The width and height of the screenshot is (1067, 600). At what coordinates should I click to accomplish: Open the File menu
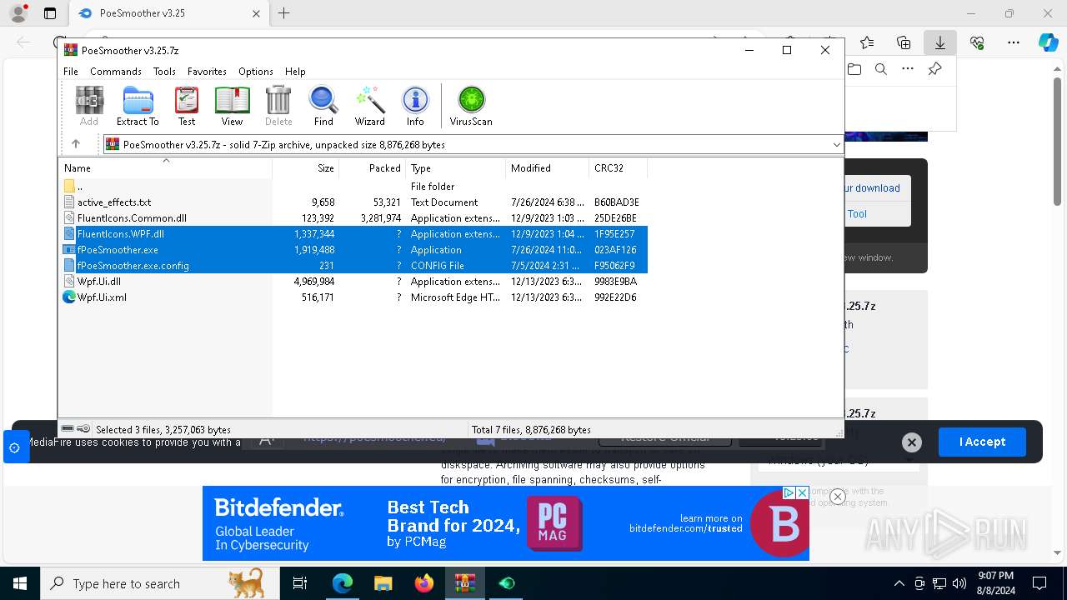click(x=71, y=72)
